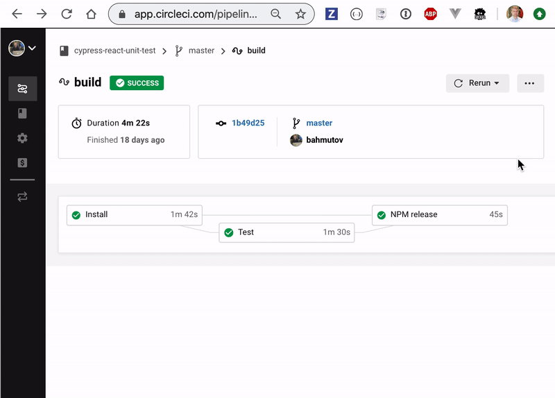The height and width of the screenshot is (398, 555).
Task: Open the browser profile avatar
Action: coord(515,14)
